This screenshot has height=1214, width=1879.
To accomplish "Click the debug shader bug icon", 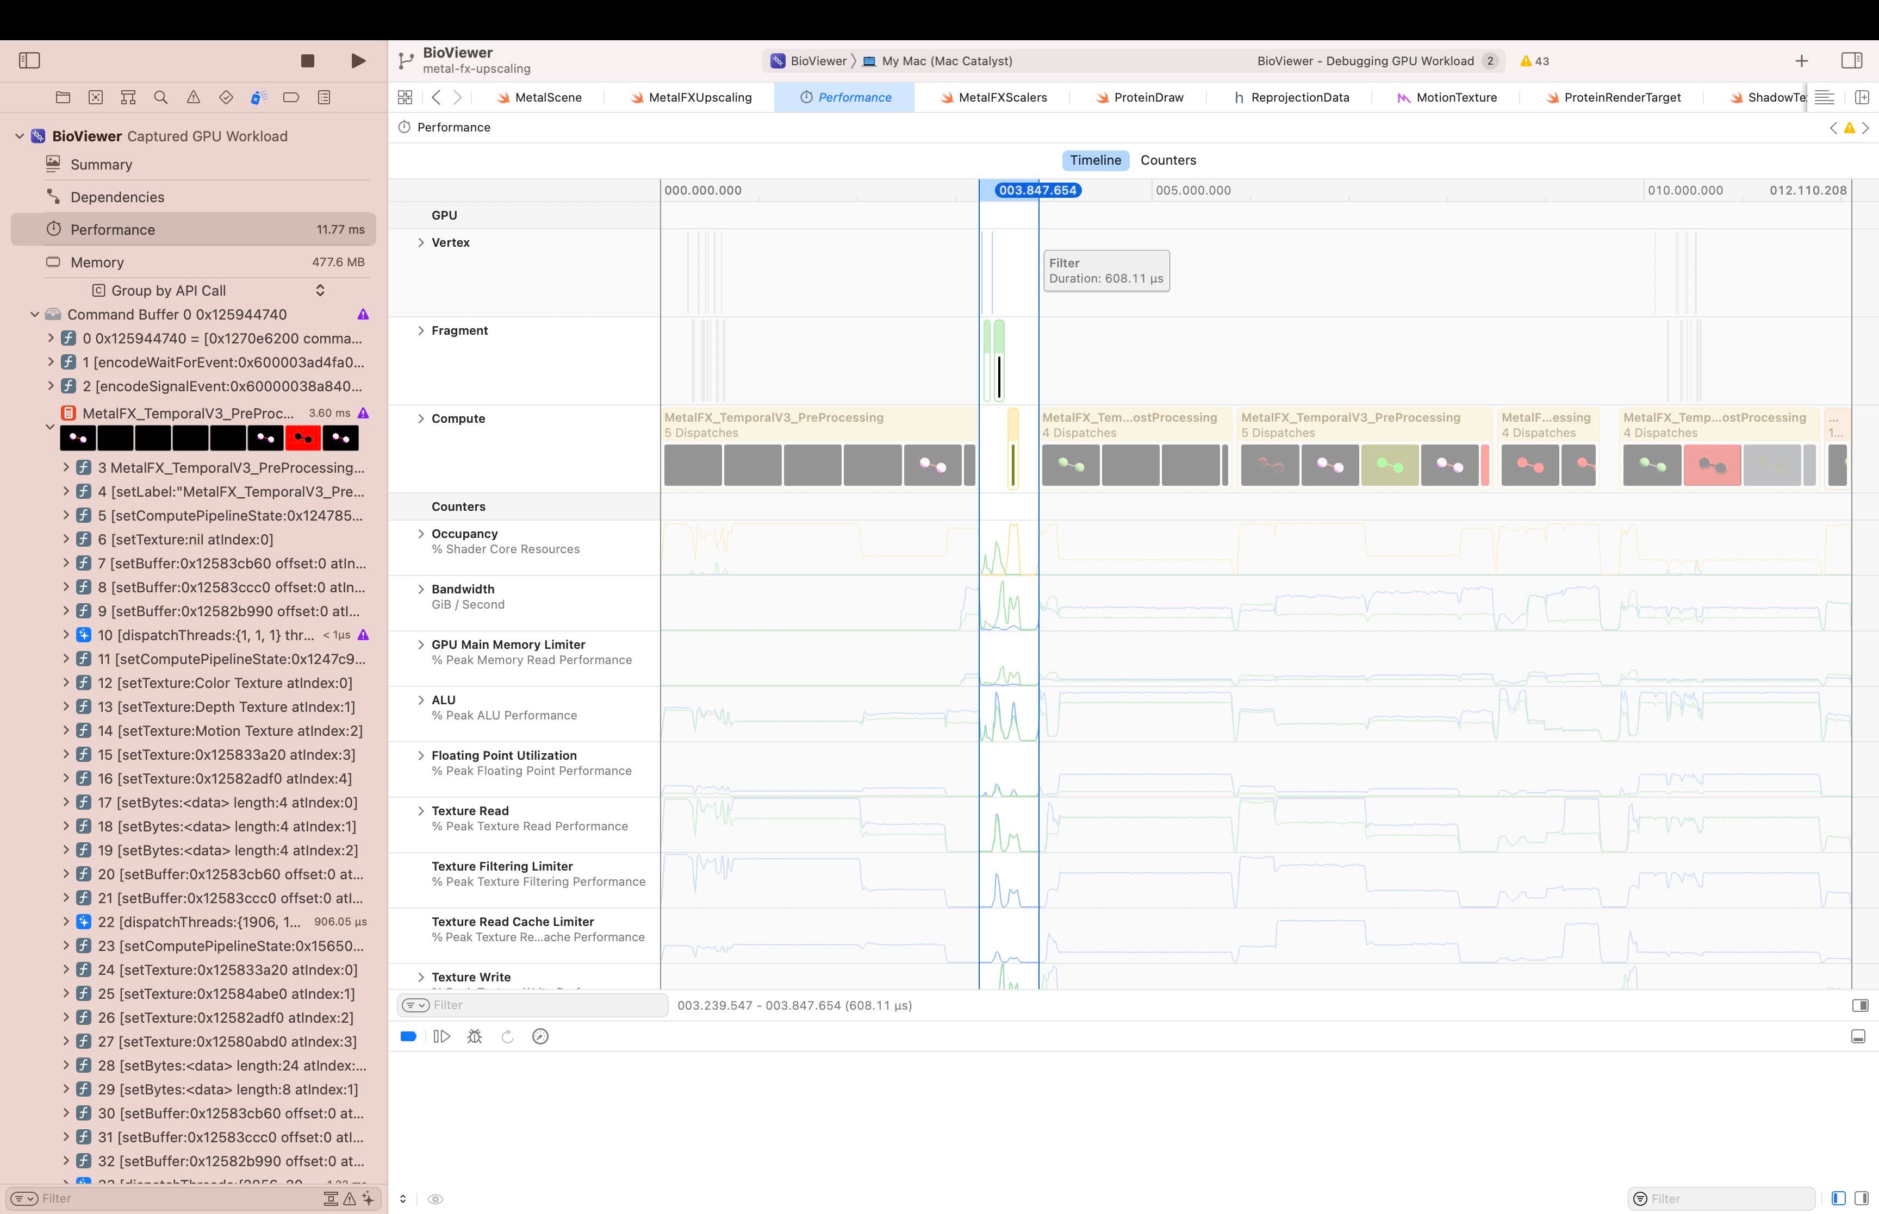I will point(475,1037).
